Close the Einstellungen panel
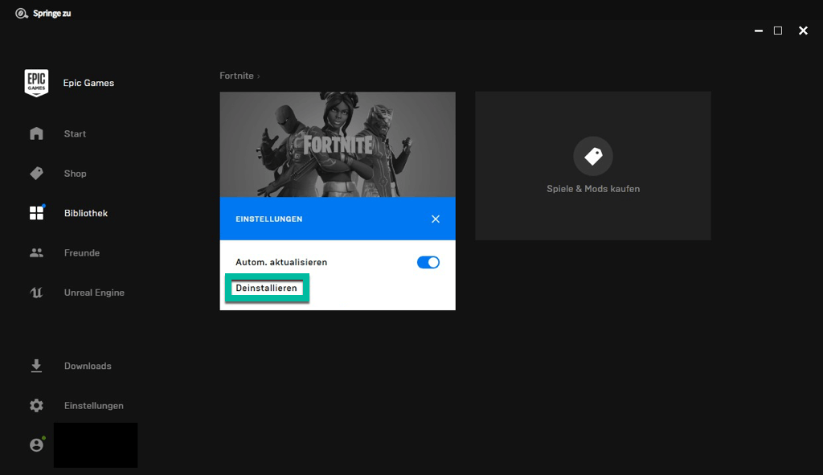This screenshot has height=475, width=823. point(436,219)
